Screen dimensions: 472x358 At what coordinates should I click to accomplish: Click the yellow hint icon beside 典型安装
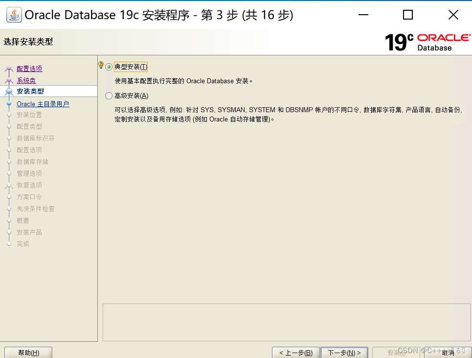coord(101,65)
